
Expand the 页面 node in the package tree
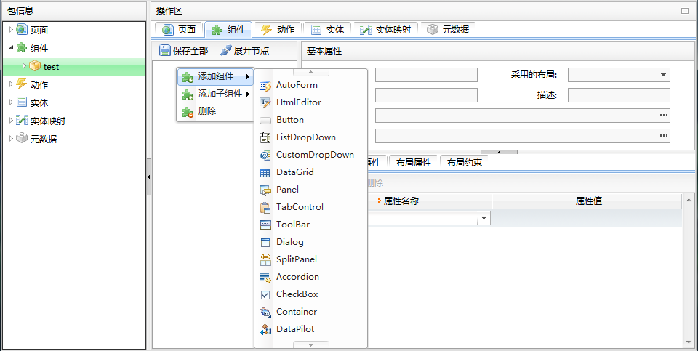click(11, 30)
